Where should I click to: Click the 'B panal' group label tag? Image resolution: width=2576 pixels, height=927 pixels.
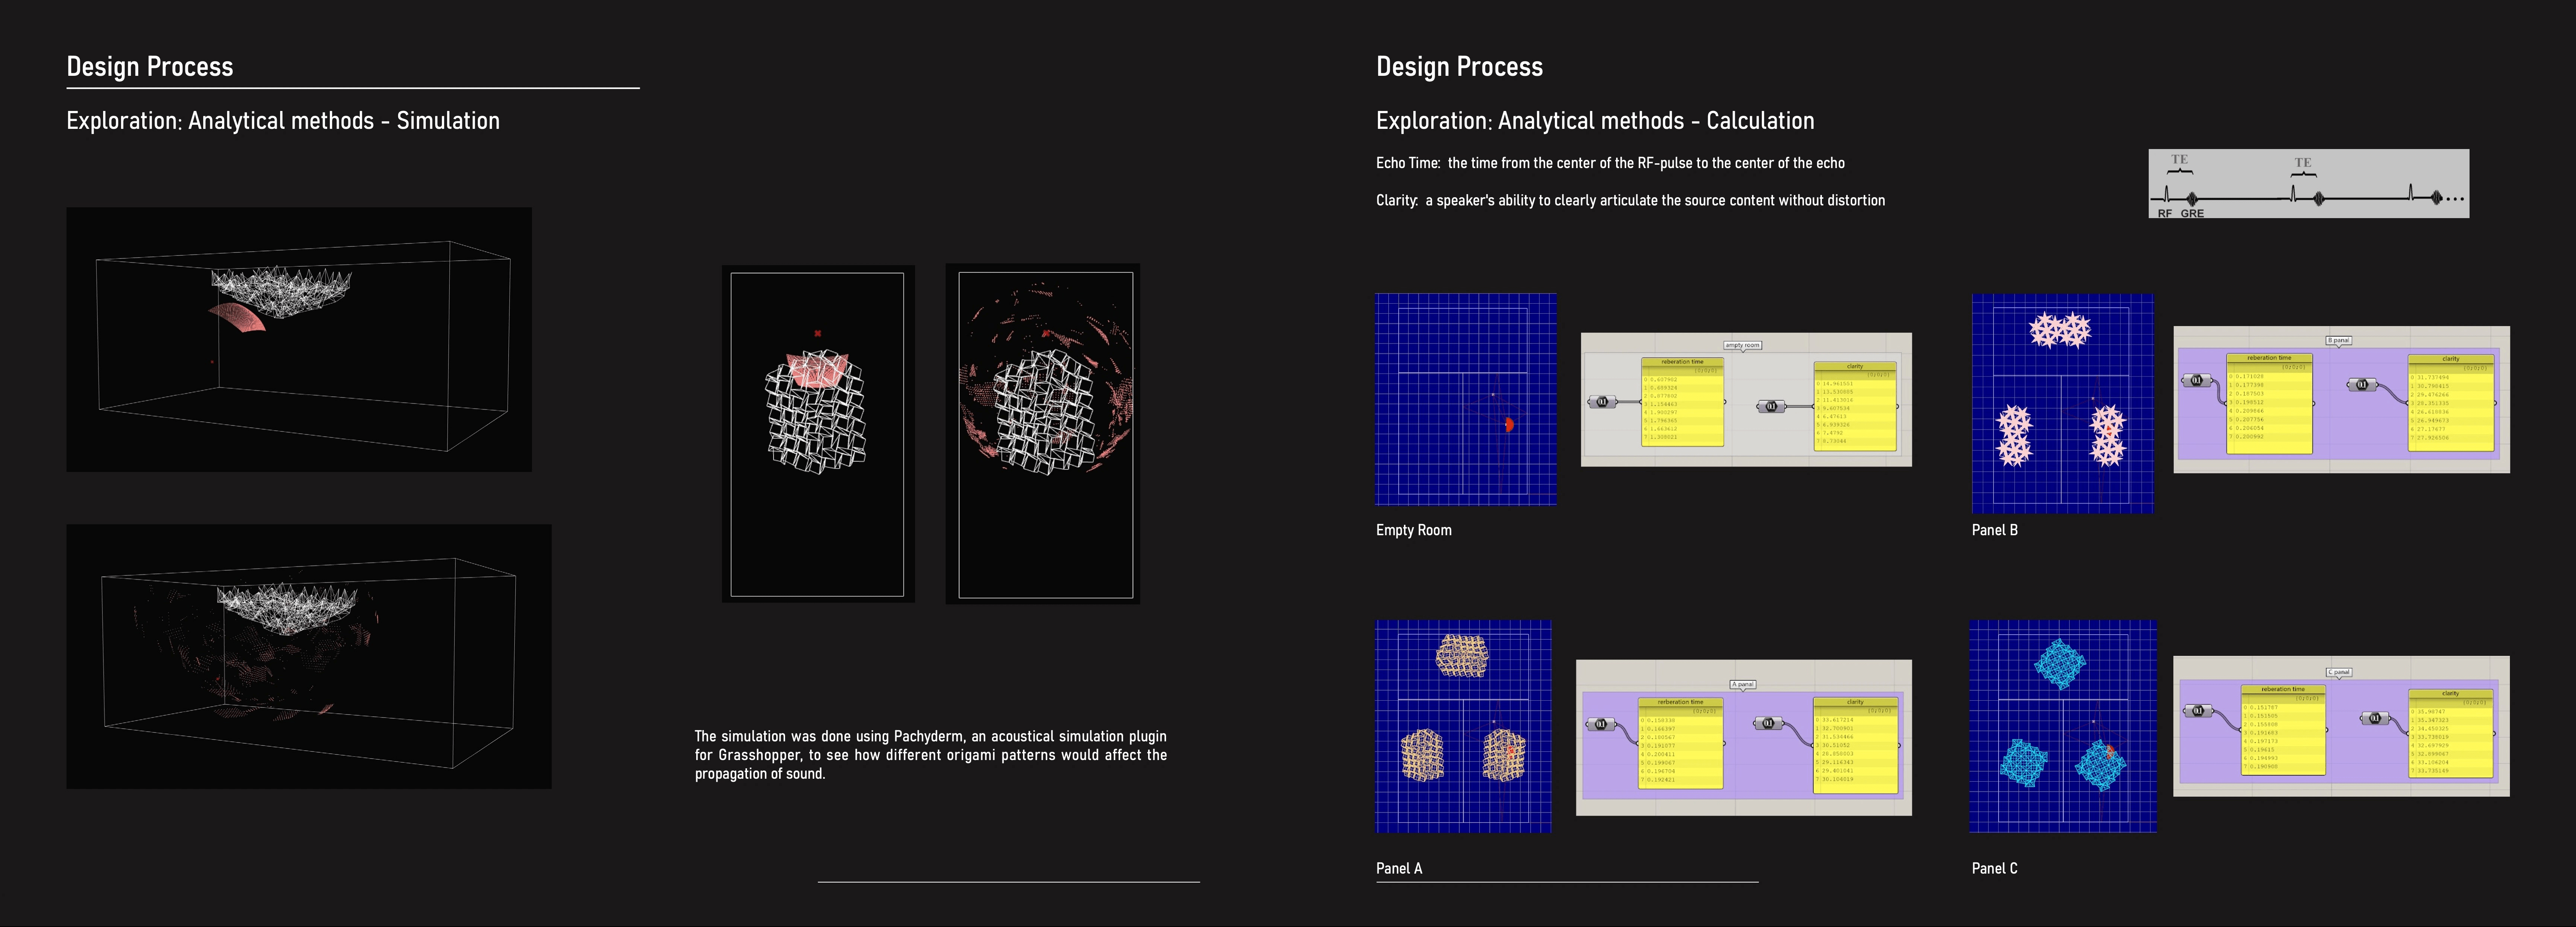(x=2339, y=340)
